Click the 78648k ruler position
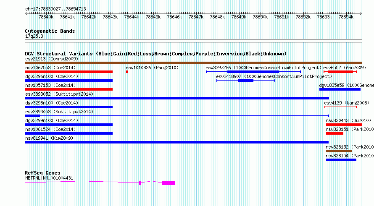The image size is (374, 206). pyautogui.click(x=217, y=17)
